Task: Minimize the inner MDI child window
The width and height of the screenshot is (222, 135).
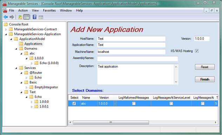Action: [x=206, y=10]
